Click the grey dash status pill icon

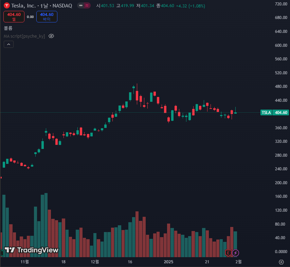point(81,5)
